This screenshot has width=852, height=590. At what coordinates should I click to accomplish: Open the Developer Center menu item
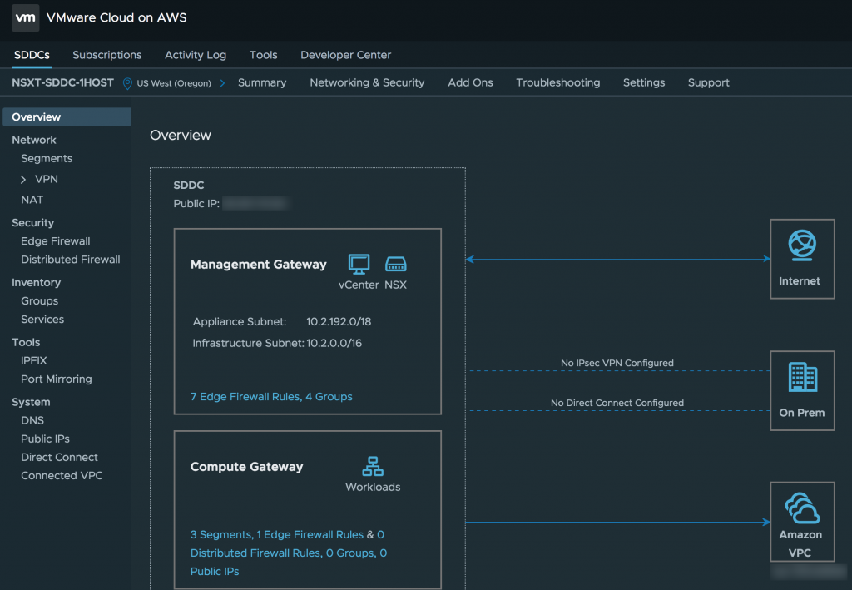click(345, 55)
